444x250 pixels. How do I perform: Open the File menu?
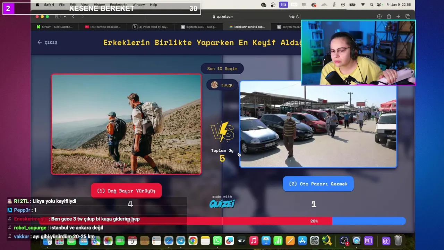tap(62, 5)
